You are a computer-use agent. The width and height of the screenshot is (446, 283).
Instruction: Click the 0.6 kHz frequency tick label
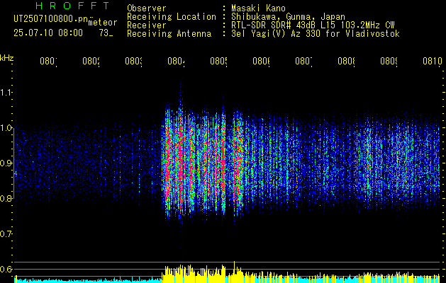tap(6, 269)
